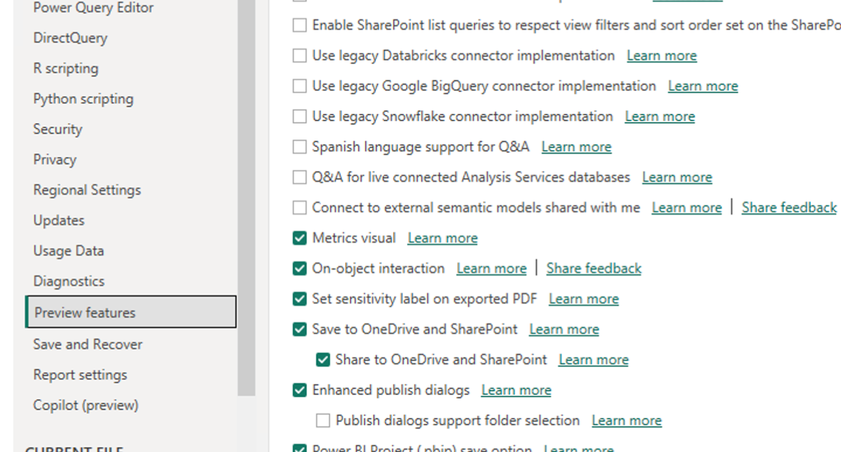The width and height of the screenshot is (841, 452).
Task: Select the Security category
Action: (x=58, y=129)
